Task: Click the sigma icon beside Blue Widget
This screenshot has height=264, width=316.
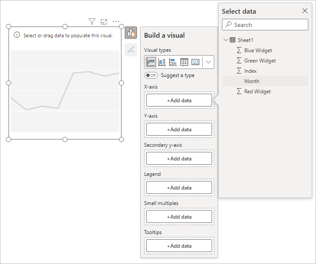Action: [239, 50]
